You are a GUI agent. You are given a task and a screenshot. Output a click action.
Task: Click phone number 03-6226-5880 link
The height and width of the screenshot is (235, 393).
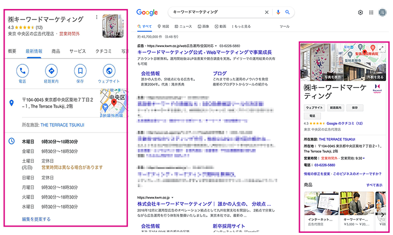[325, 165]
